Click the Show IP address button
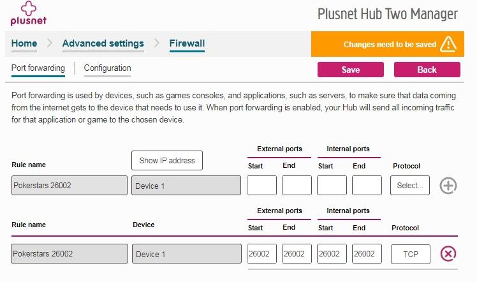Image resolution: width=477 pixels, height=282 pixels. [167, 160]
